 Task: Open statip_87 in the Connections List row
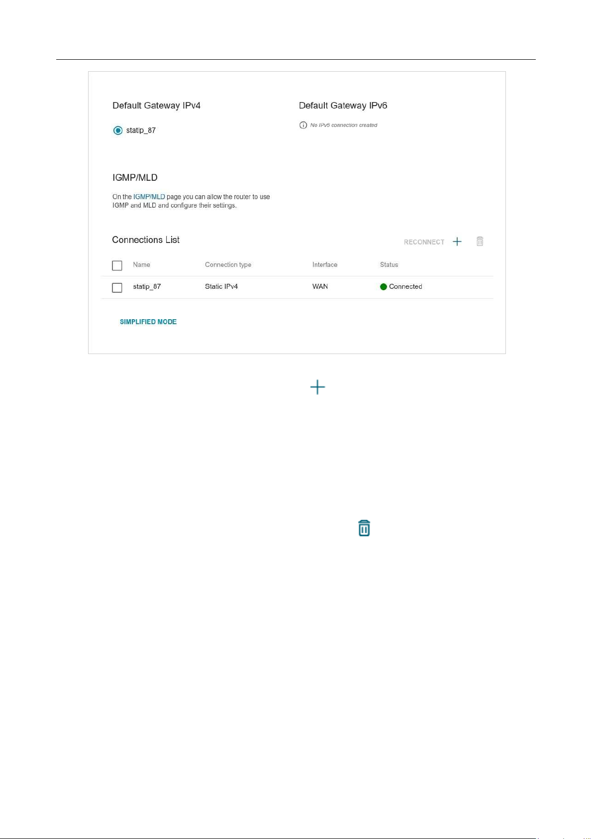[147, 286]
